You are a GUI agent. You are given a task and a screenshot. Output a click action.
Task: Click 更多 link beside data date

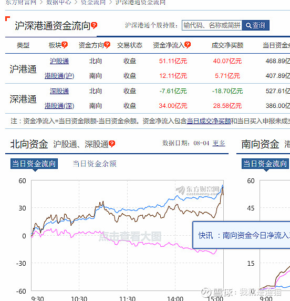219,143
